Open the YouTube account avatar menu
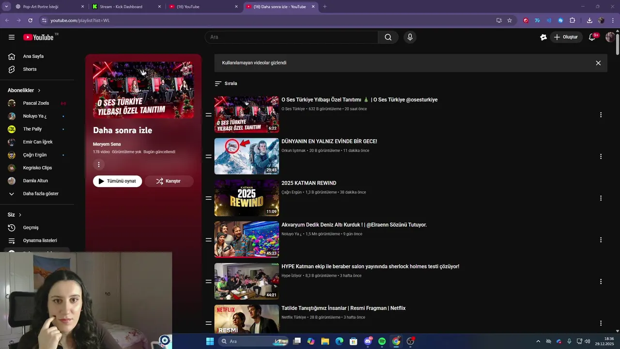 pos(610,37)
